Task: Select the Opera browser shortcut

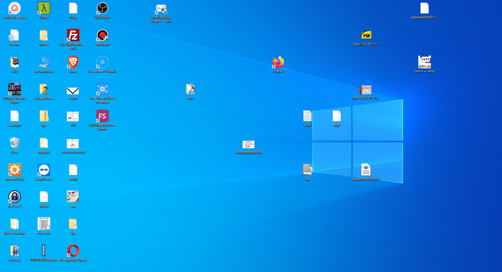Action: [73, 250]
